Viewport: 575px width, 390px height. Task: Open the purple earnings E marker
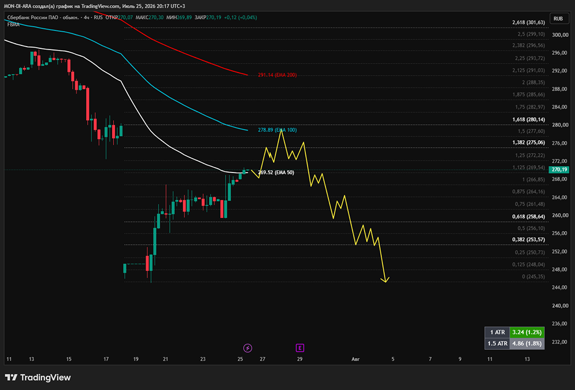pyautogui.click(x=300, y=348)
